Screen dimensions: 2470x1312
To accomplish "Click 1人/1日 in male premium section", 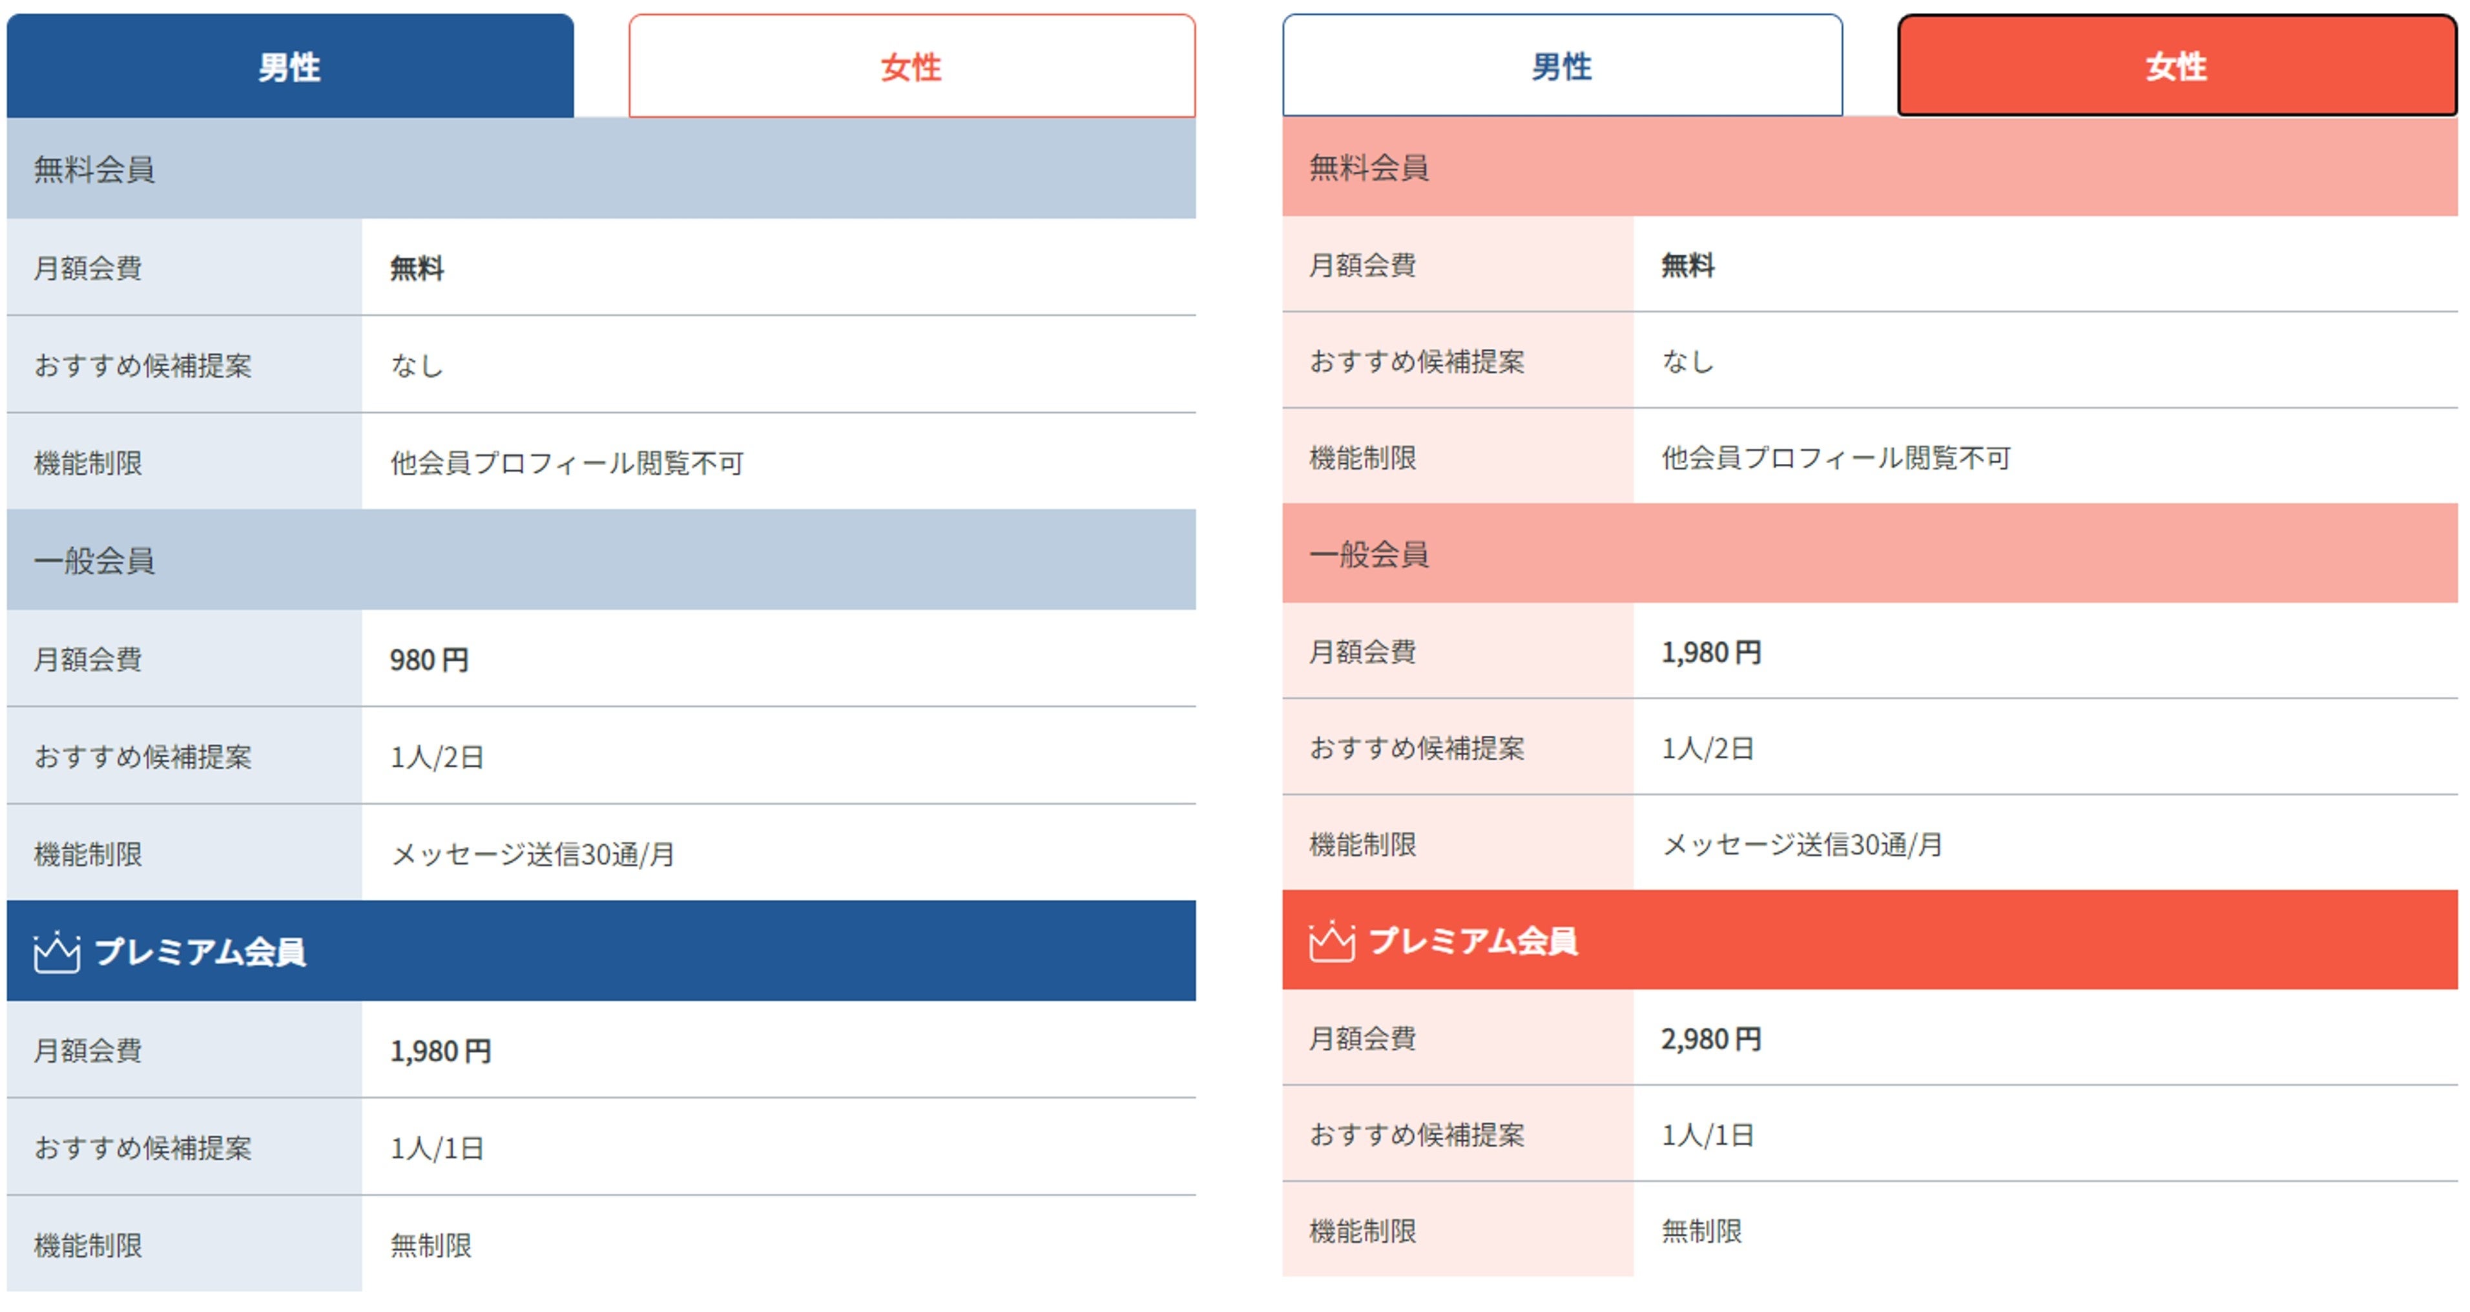I will (436, 1148).
